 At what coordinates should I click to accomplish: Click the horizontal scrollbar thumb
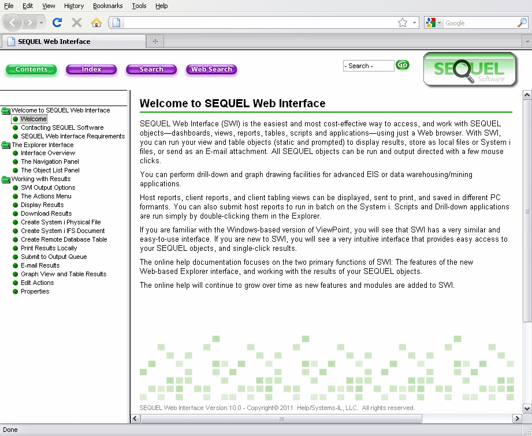point(281,418)
